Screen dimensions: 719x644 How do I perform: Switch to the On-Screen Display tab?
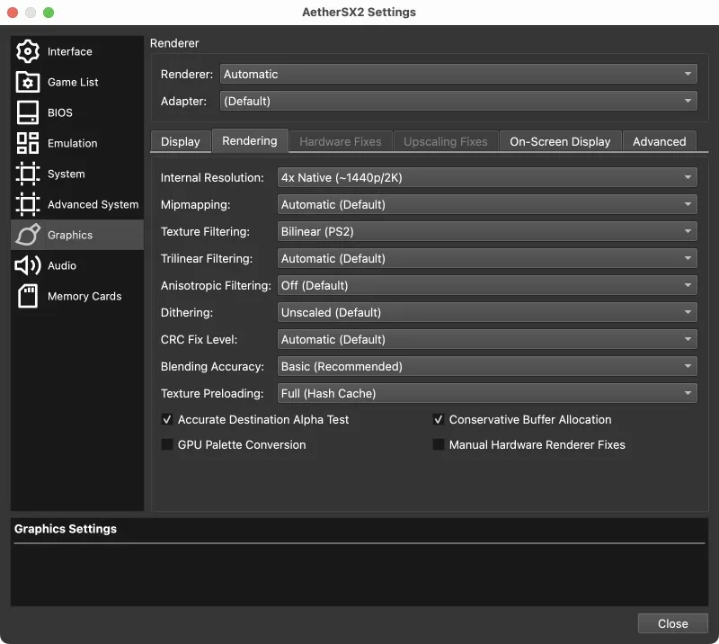pyautogui.click(x=560, y=141)
